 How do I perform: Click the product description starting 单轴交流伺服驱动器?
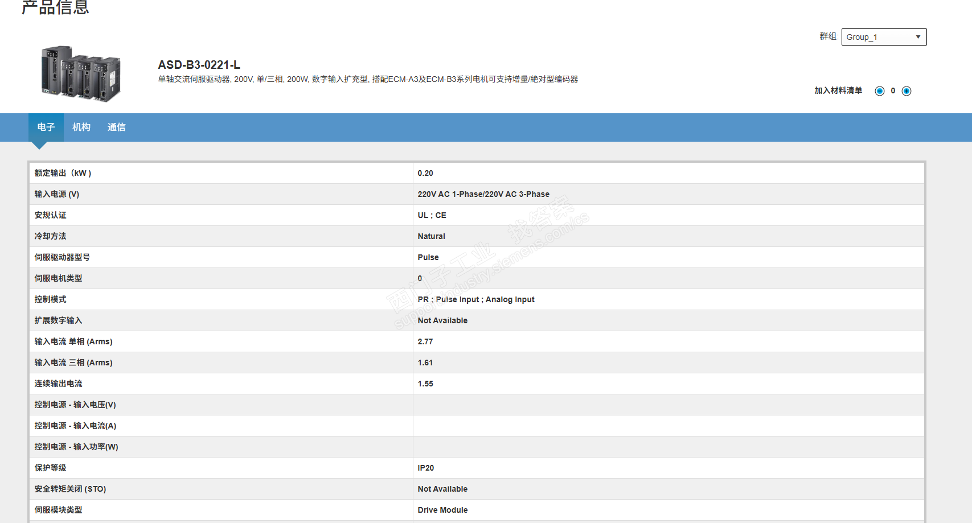click(368, 79)
